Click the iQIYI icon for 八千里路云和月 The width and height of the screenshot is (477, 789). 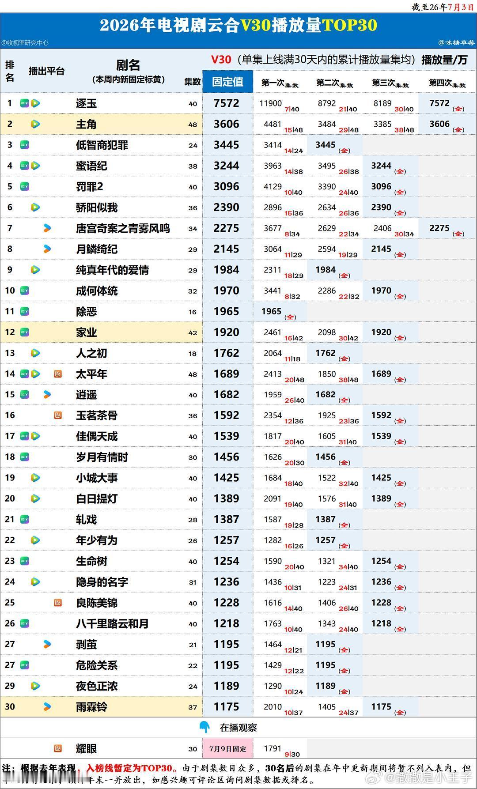coord(25,623)
